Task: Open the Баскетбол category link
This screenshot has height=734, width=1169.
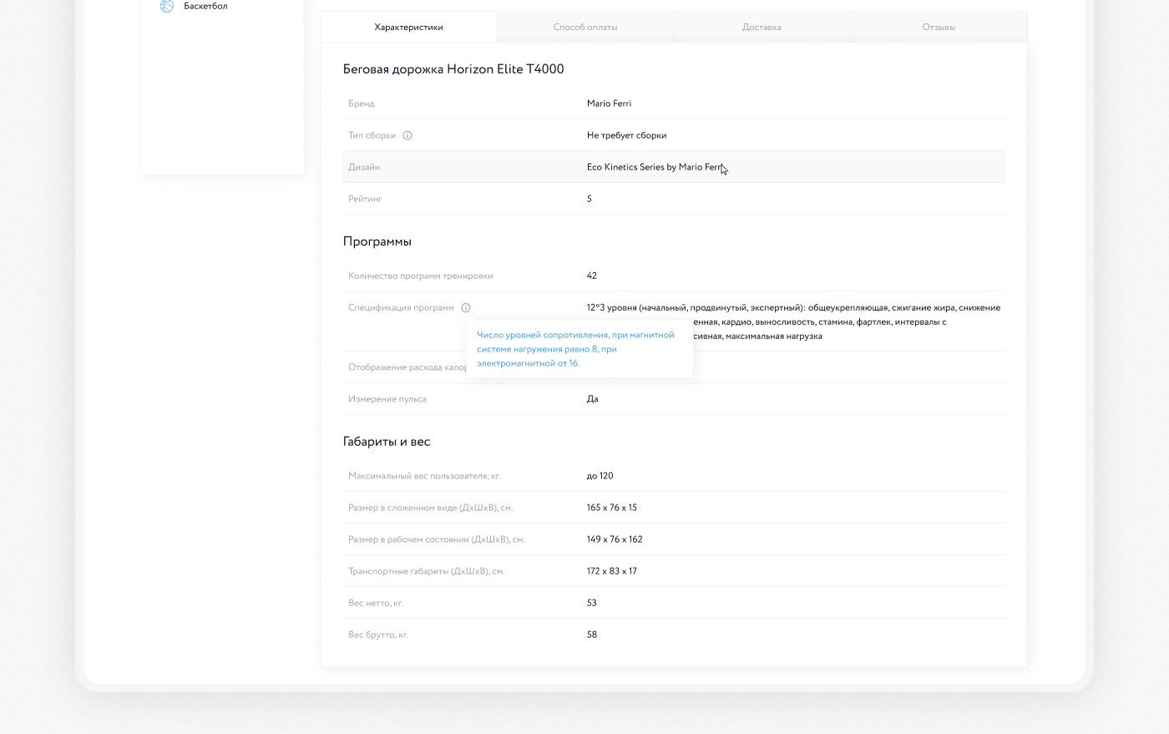Action: coord(205,7)
